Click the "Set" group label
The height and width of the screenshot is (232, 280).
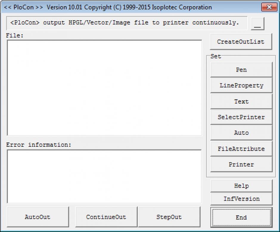pyautogui.click(x=216, y=56)
